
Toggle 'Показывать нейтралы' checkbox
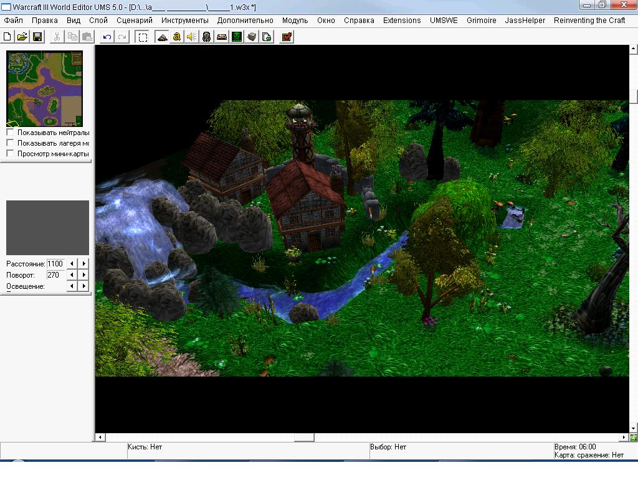point(10,132)
